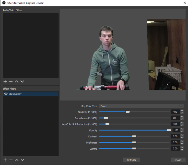The image size is (188, 165).
Task: Open the Key Color Type dropdown
Action: pyautogui.click(x=141, y=106)
